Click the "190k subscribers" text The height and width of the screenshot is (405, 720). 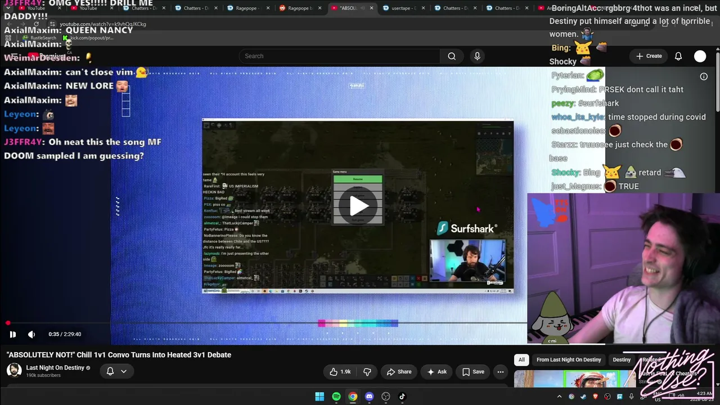pyautogui.click(x=43, y=375)
